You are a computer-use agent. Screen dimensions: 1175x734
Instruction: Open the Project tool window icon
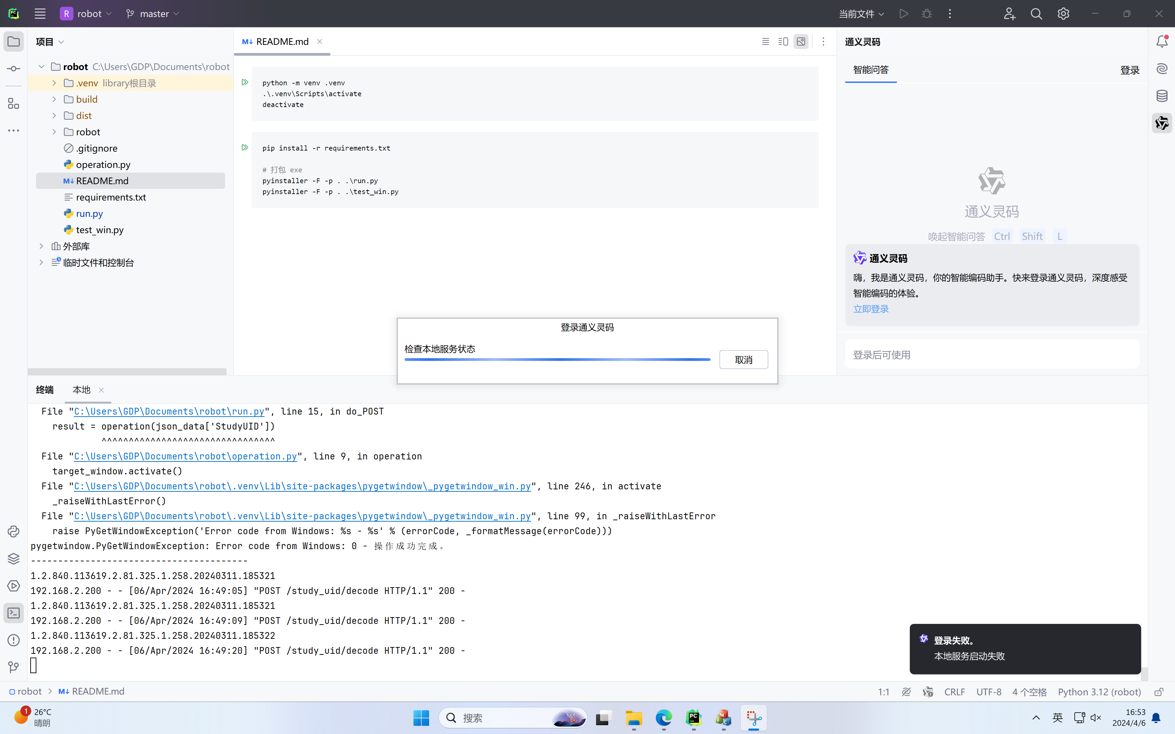(14, 41)
